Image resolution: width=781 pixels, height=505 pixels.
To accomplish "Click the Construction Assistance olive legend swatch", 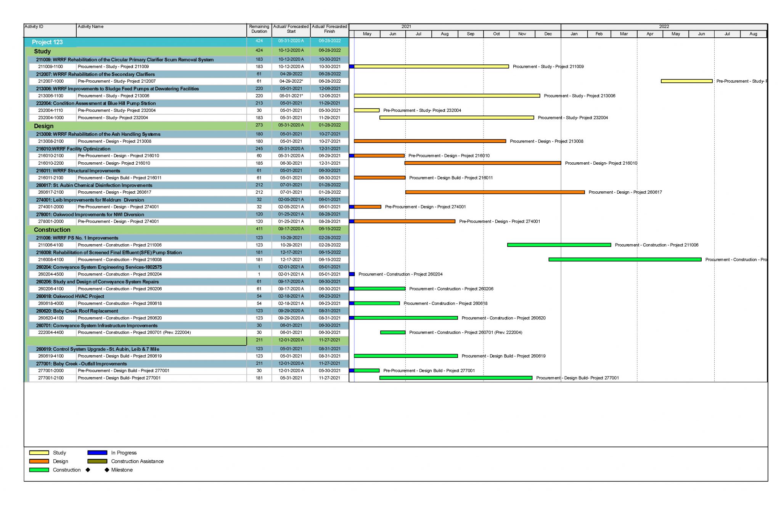I will point(97,461).
